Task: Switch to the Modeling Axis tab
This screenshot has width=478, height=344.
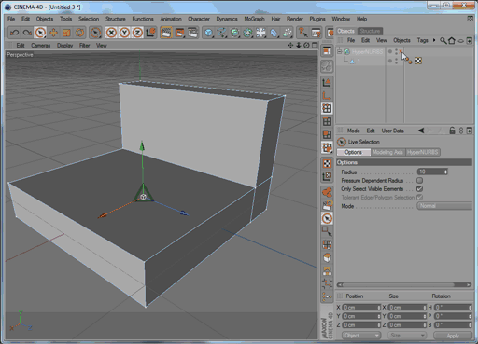Action: [x=387, y=152]
